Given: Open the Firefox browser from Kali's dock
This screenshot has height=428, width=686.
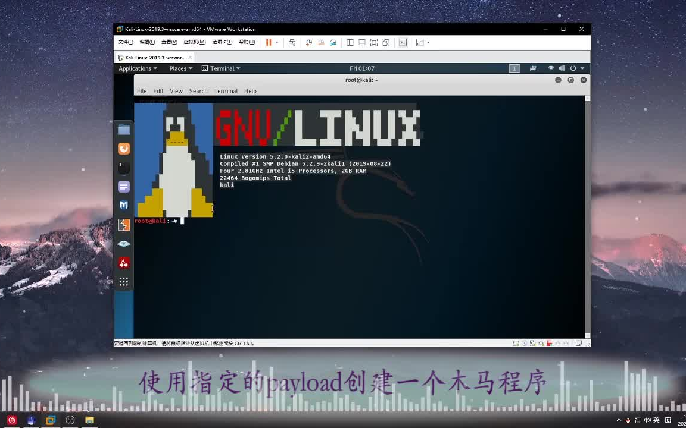Looking at the screenshot, I should coord(124,148).
